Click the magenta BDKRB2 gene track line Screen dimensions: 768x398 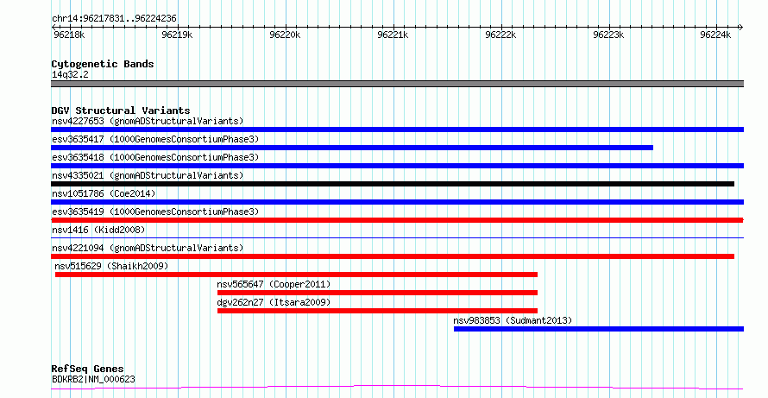(397, 388)
